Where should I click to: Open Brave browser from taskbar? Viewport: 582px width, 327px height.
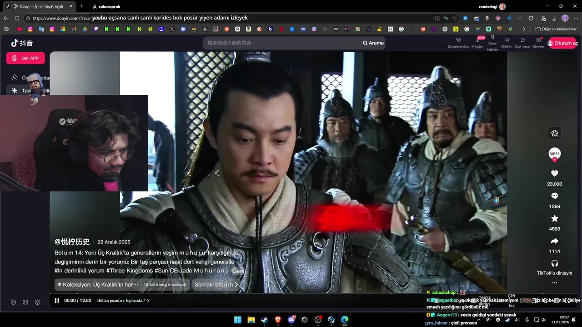[278, 320]
